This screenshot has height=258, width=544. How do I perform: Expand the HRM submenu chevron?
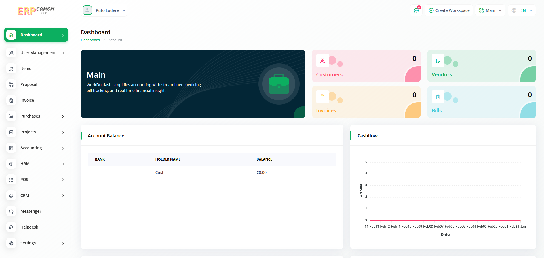coord(63,164)
